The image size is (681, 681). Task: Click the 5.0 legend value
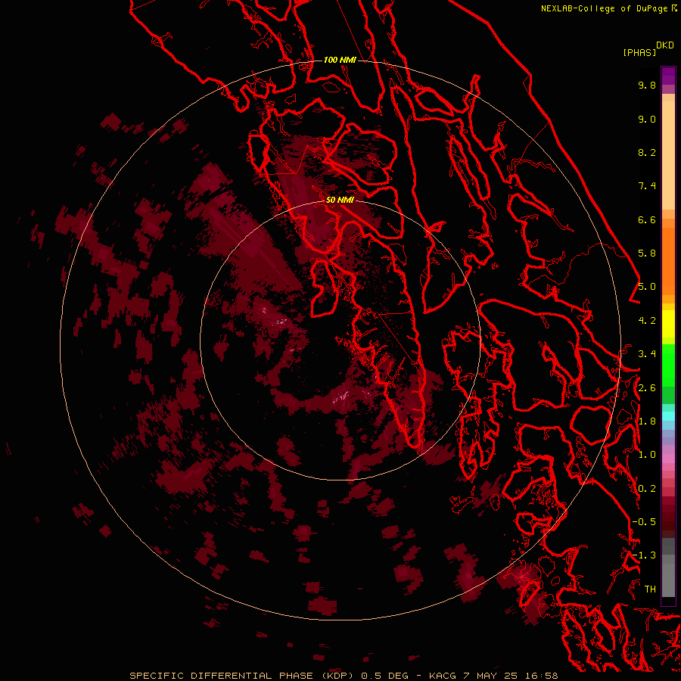[x=647, y=287]
